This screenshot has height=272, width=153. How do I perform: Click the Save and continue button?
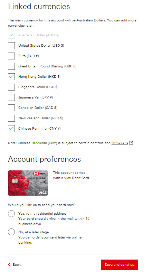point(119,265)
